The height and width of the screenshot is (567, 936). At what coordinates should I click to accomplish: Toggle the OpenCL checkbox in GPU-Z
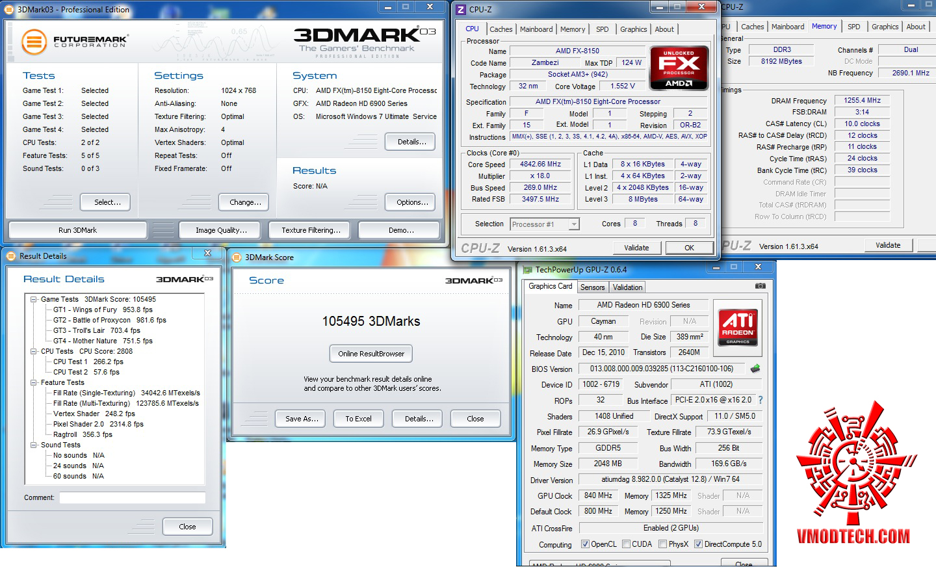585,544
